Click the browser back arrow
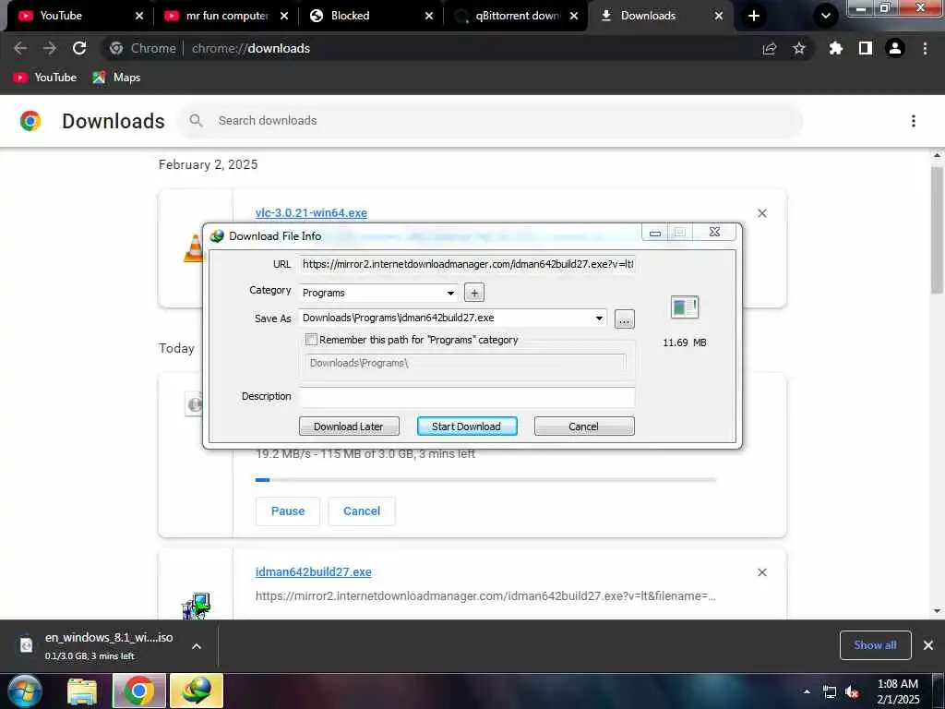This screenshot has height=709, width=945. point(20,48)
